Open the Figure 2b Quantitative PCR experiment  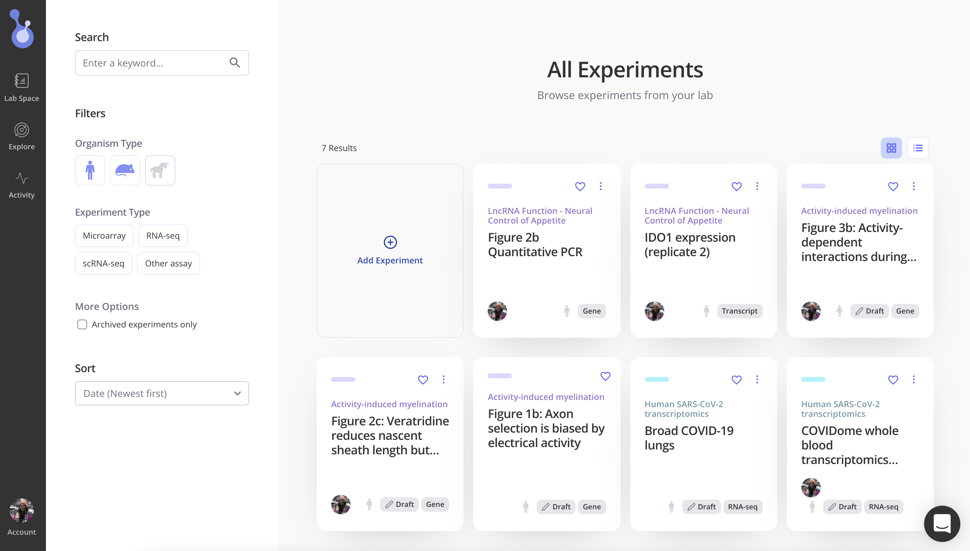point(535,244)
